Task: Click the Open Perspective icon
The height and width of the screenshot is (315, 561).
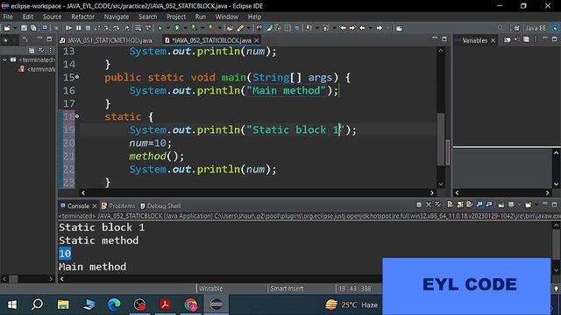Action: (x=516, y=28)
